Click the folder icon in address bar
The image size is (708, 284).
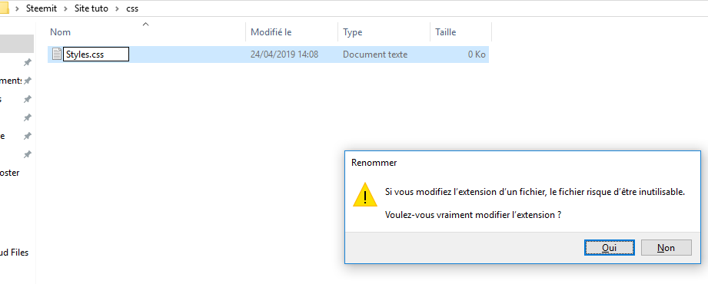coord(4,8)
